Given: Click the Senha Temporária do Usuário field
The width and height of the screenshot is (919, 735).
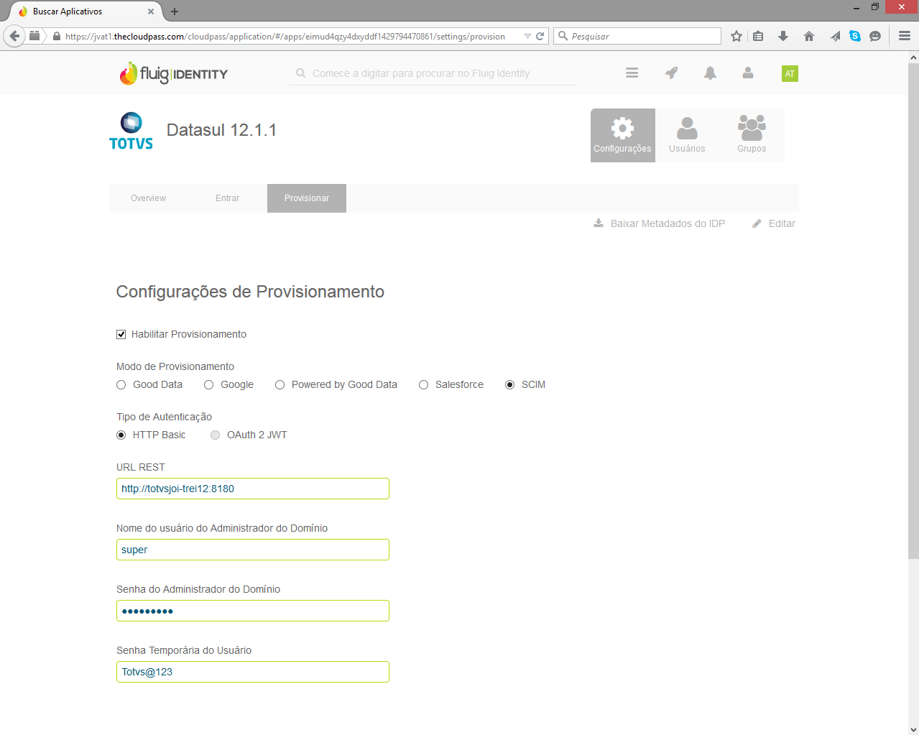Looking at the screenshot, I should [253, 672].
